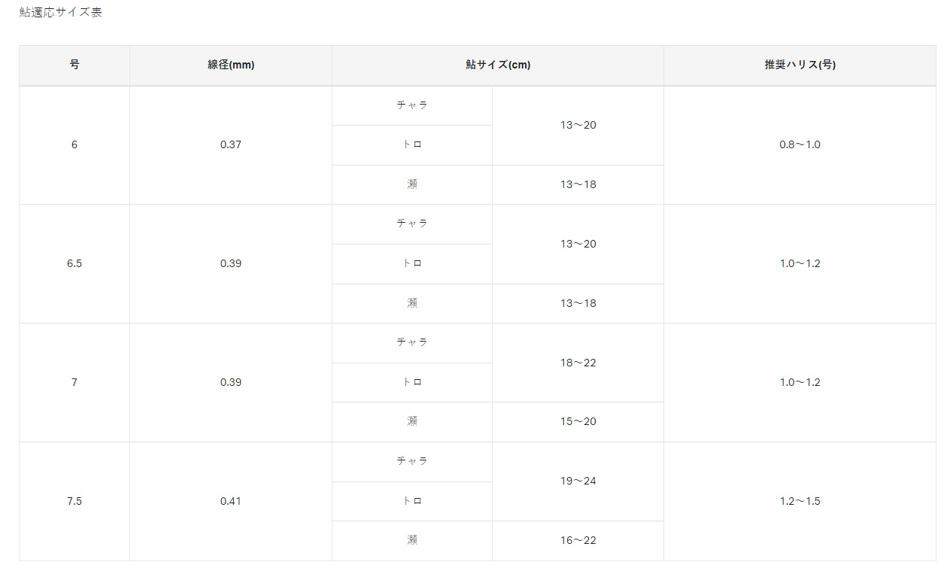This screenshot has width=944, height=571.
Task: Select the size 6.5 cell
Action: click(x=74, y=263)
